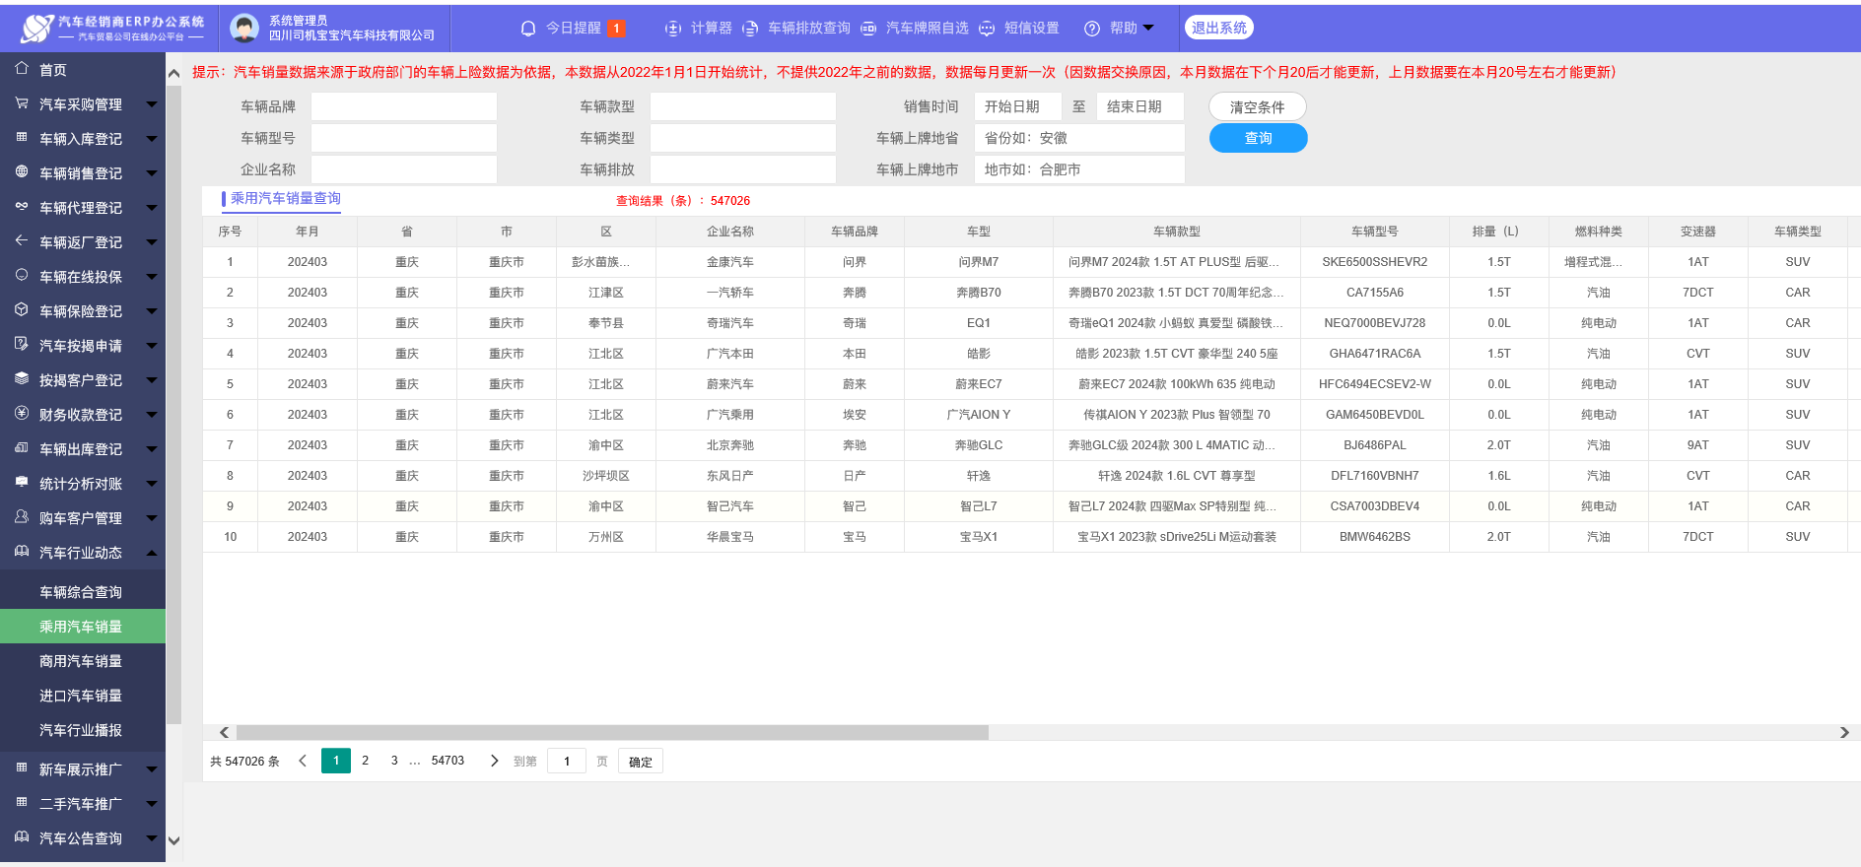Screen dimensions: 1861x867
Task: Expand the 车辆销售登记 menu arrow
Action: coord(151,172)
